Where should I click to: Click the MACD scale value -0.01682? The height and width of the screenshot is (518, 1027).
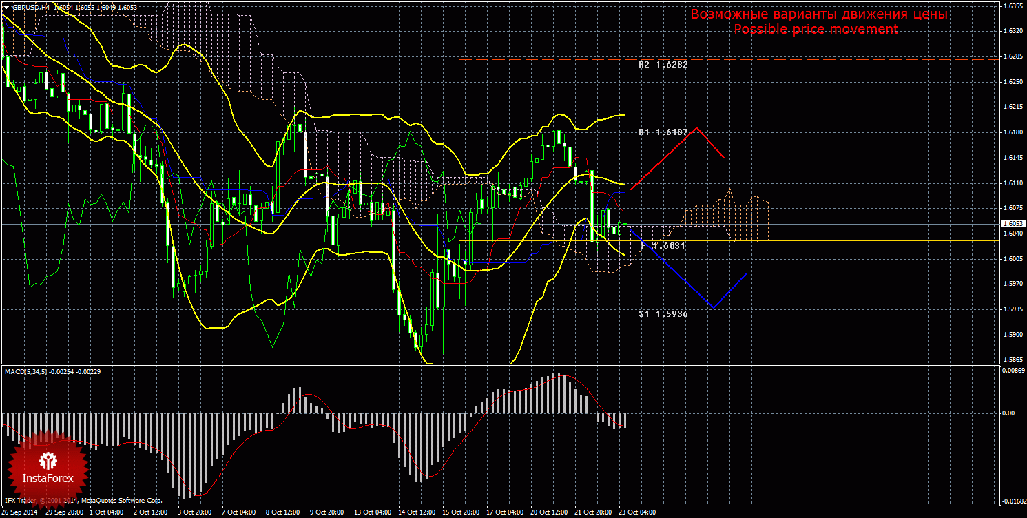click(1013, 501)
